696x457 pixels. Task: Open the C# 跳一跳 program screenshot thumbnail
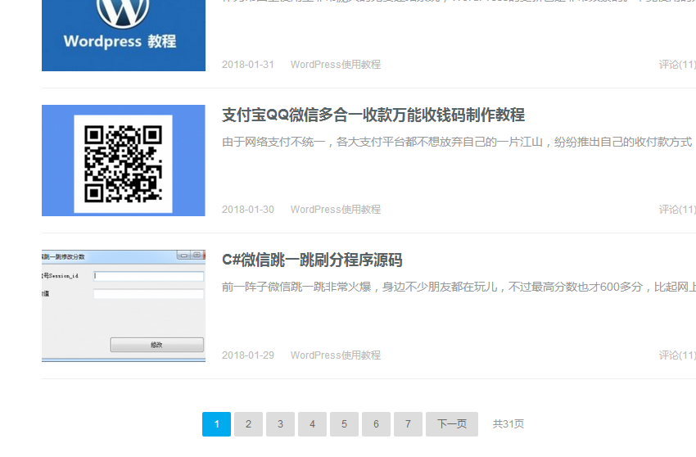coord(123,305)
